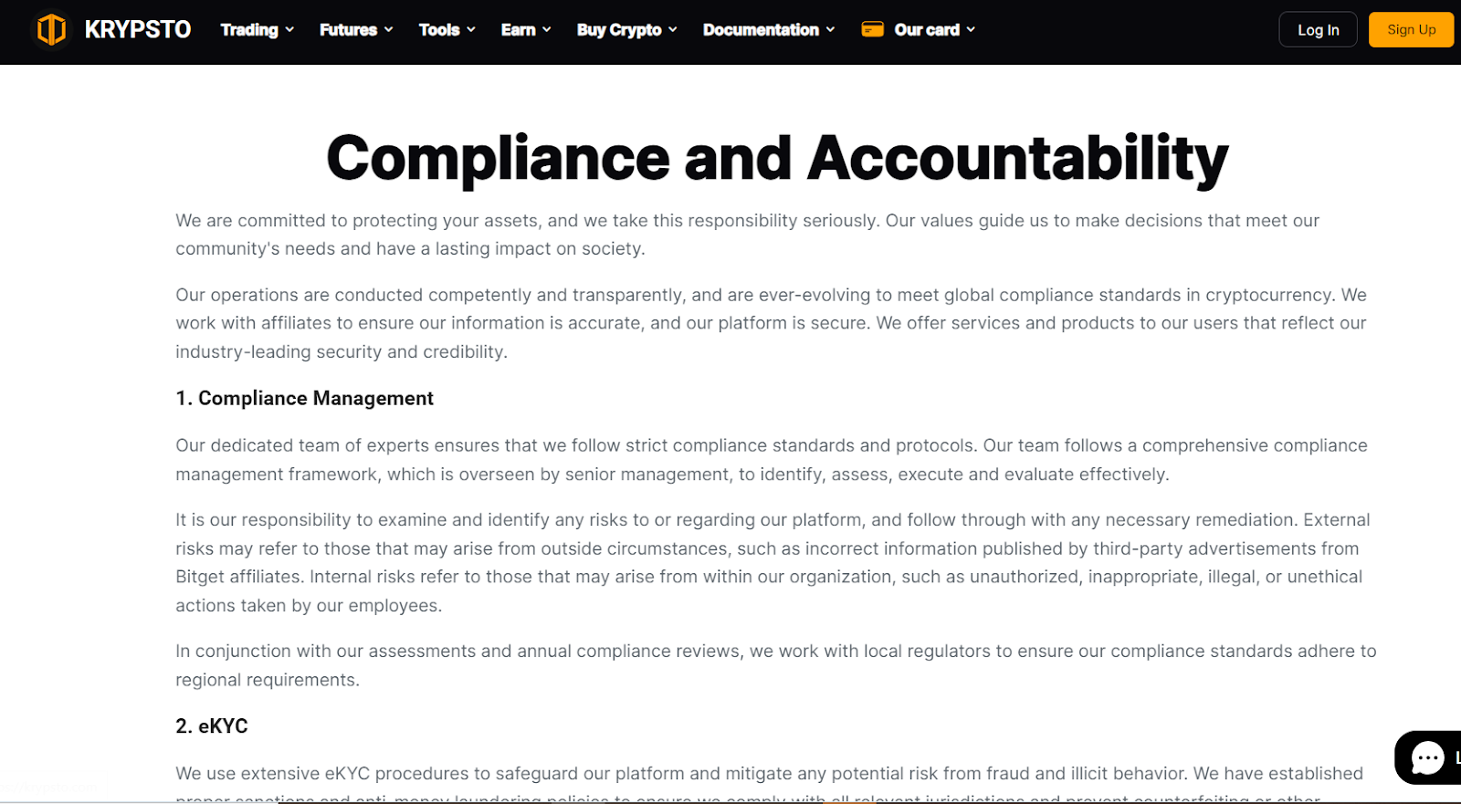The height and width of the screenshot is (804, 1461).
Task: Expand the Trading dropdown chevron
Action: (x=290, y=30)
